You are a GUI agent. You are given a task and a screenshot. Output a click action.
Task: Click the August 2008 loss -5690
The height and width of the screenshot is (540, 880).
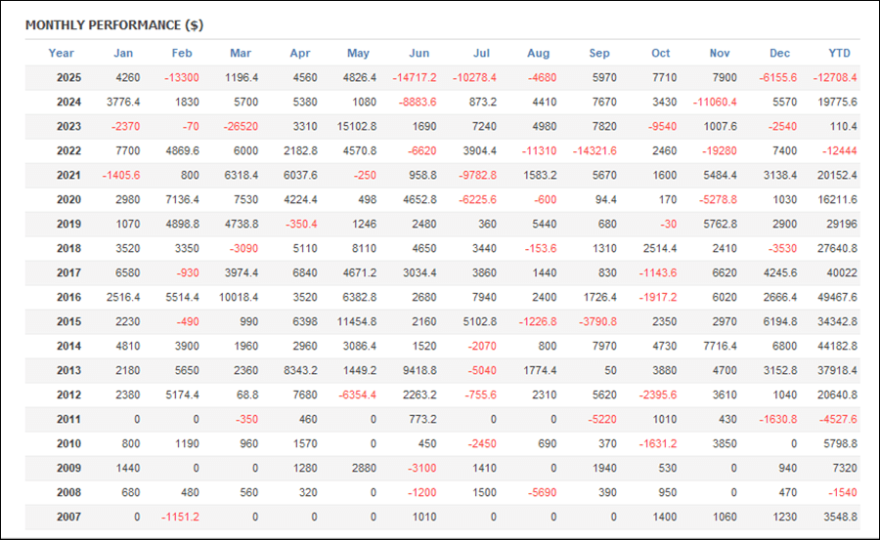[540, 492]
